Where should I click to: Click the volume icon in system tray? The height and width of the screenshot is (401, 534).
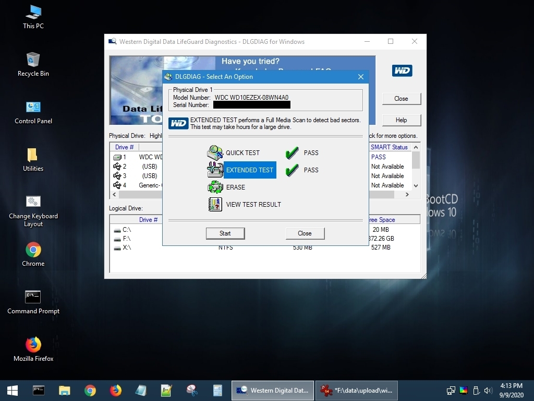488,391
